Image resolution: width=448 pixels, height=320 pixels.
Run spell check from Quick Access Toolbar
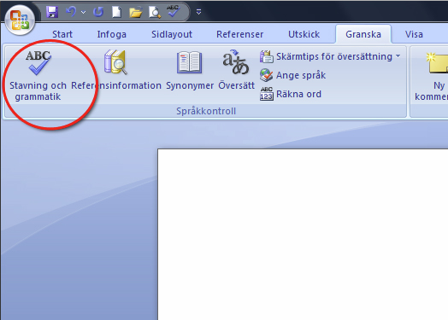pyautogui.click(x=174, y=12)
